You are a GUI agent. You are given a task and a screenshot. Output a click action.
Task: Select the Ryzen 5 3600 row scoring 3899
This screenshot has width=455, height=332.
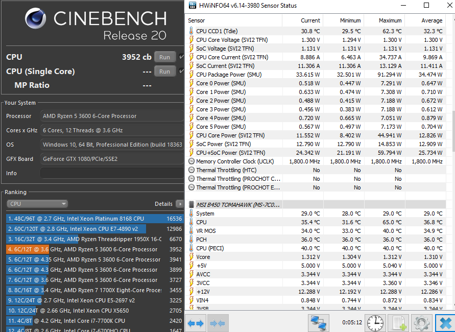(x=95, y=270)
